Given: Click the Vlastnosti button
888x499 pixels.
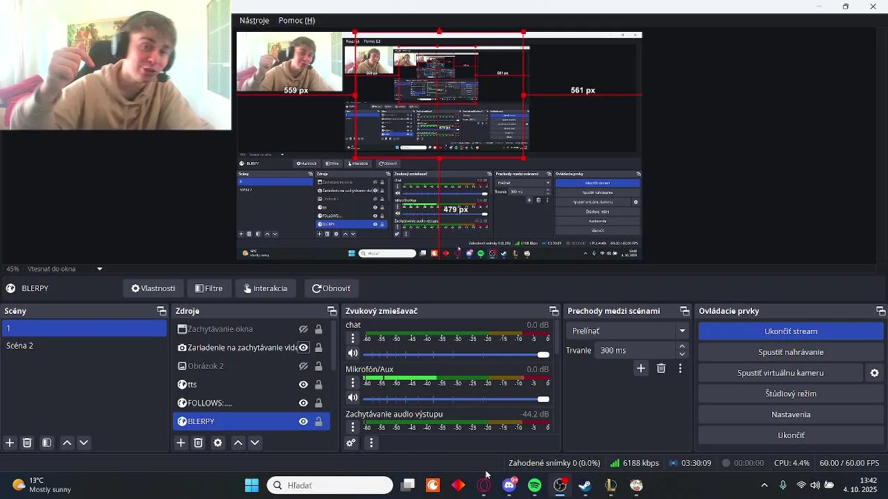Looking at the screenshot, I should pos(153,288).
